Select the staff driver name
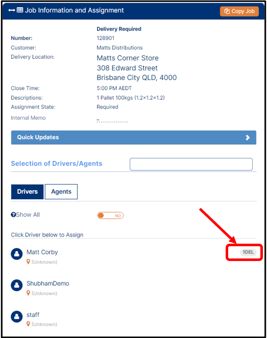The width and height of the screenshot is (267, 338). click(33, 315)
